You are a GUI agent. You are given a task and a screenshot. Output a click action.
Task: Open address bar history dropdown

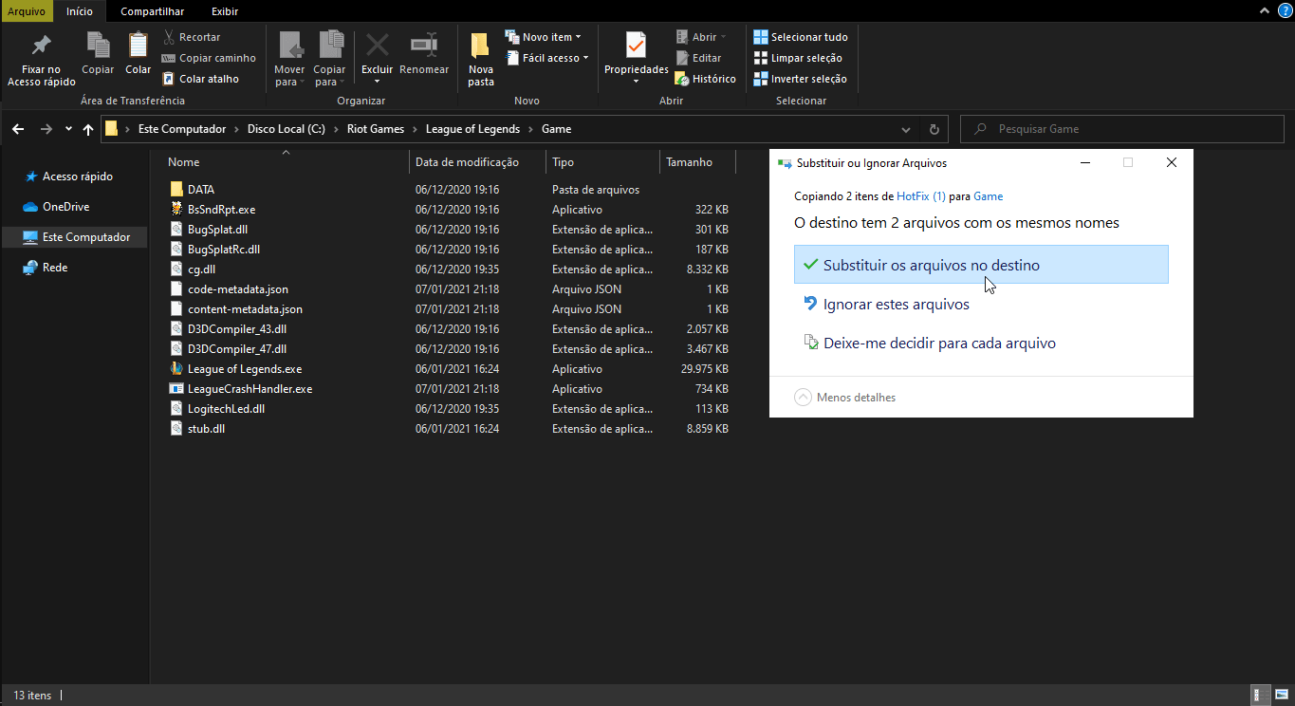pos(906,129)
